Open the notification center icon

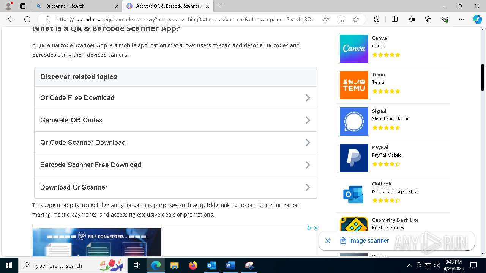(473, 265)
